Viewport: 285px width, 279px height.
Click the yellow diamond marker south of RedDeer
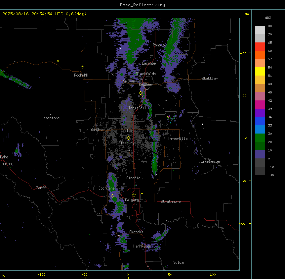click(x=141, y=93)
